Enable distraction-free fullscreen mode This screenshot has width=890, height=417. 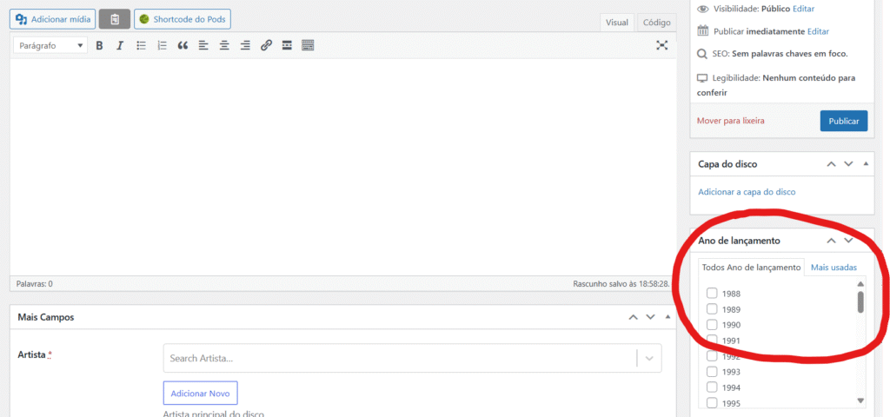661,45
